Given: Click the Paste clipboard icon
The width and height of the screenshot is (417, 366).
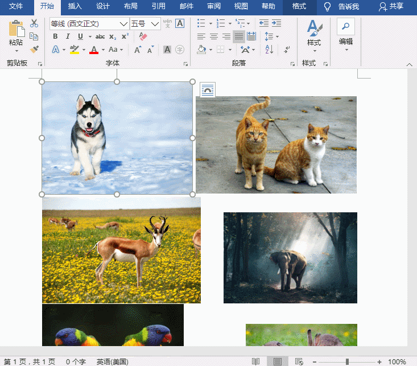Looking at the screenshot, I should click(x=16, y=28).
